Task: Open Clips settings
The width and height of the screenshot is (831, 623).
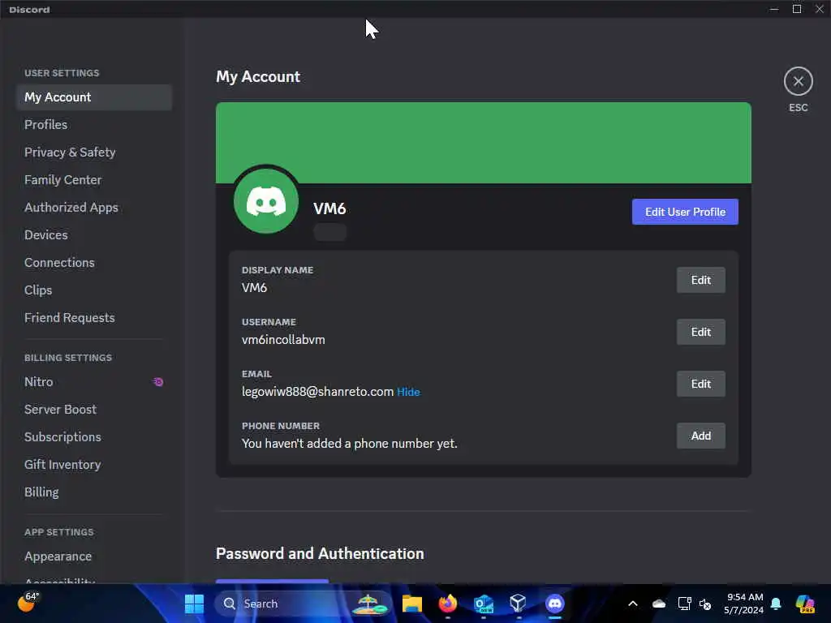Action: [94, 290]
